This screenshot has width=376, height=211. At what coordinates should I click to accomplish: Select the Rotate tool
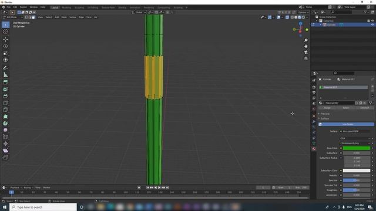click(x=5, y=46)
